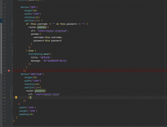Click this.username in the if condition

39,24
